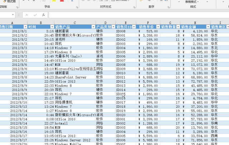Open the 时间 column filter dropdown
Viewport: 229px width, 145px height.
coord(51,27)
